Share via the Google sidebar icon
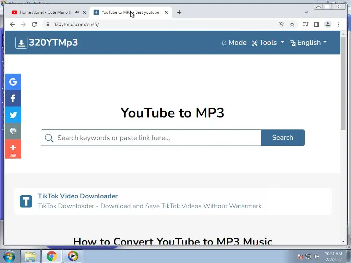Image resolution: width=351 pixels, height=263 pixels. (13, 82)
